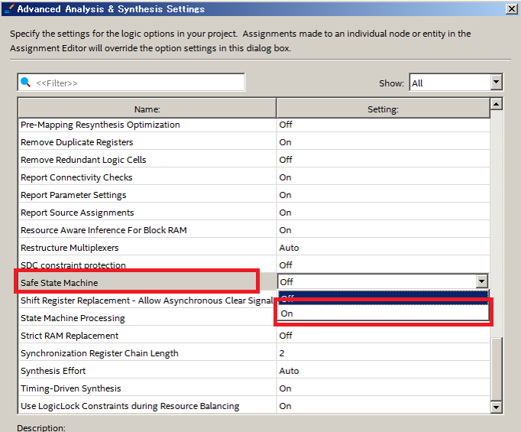Viewport: 521px width, 432px height.
Task: Select the State Machine Processing row
Action: pyautogui.click(x=147, y=318)
